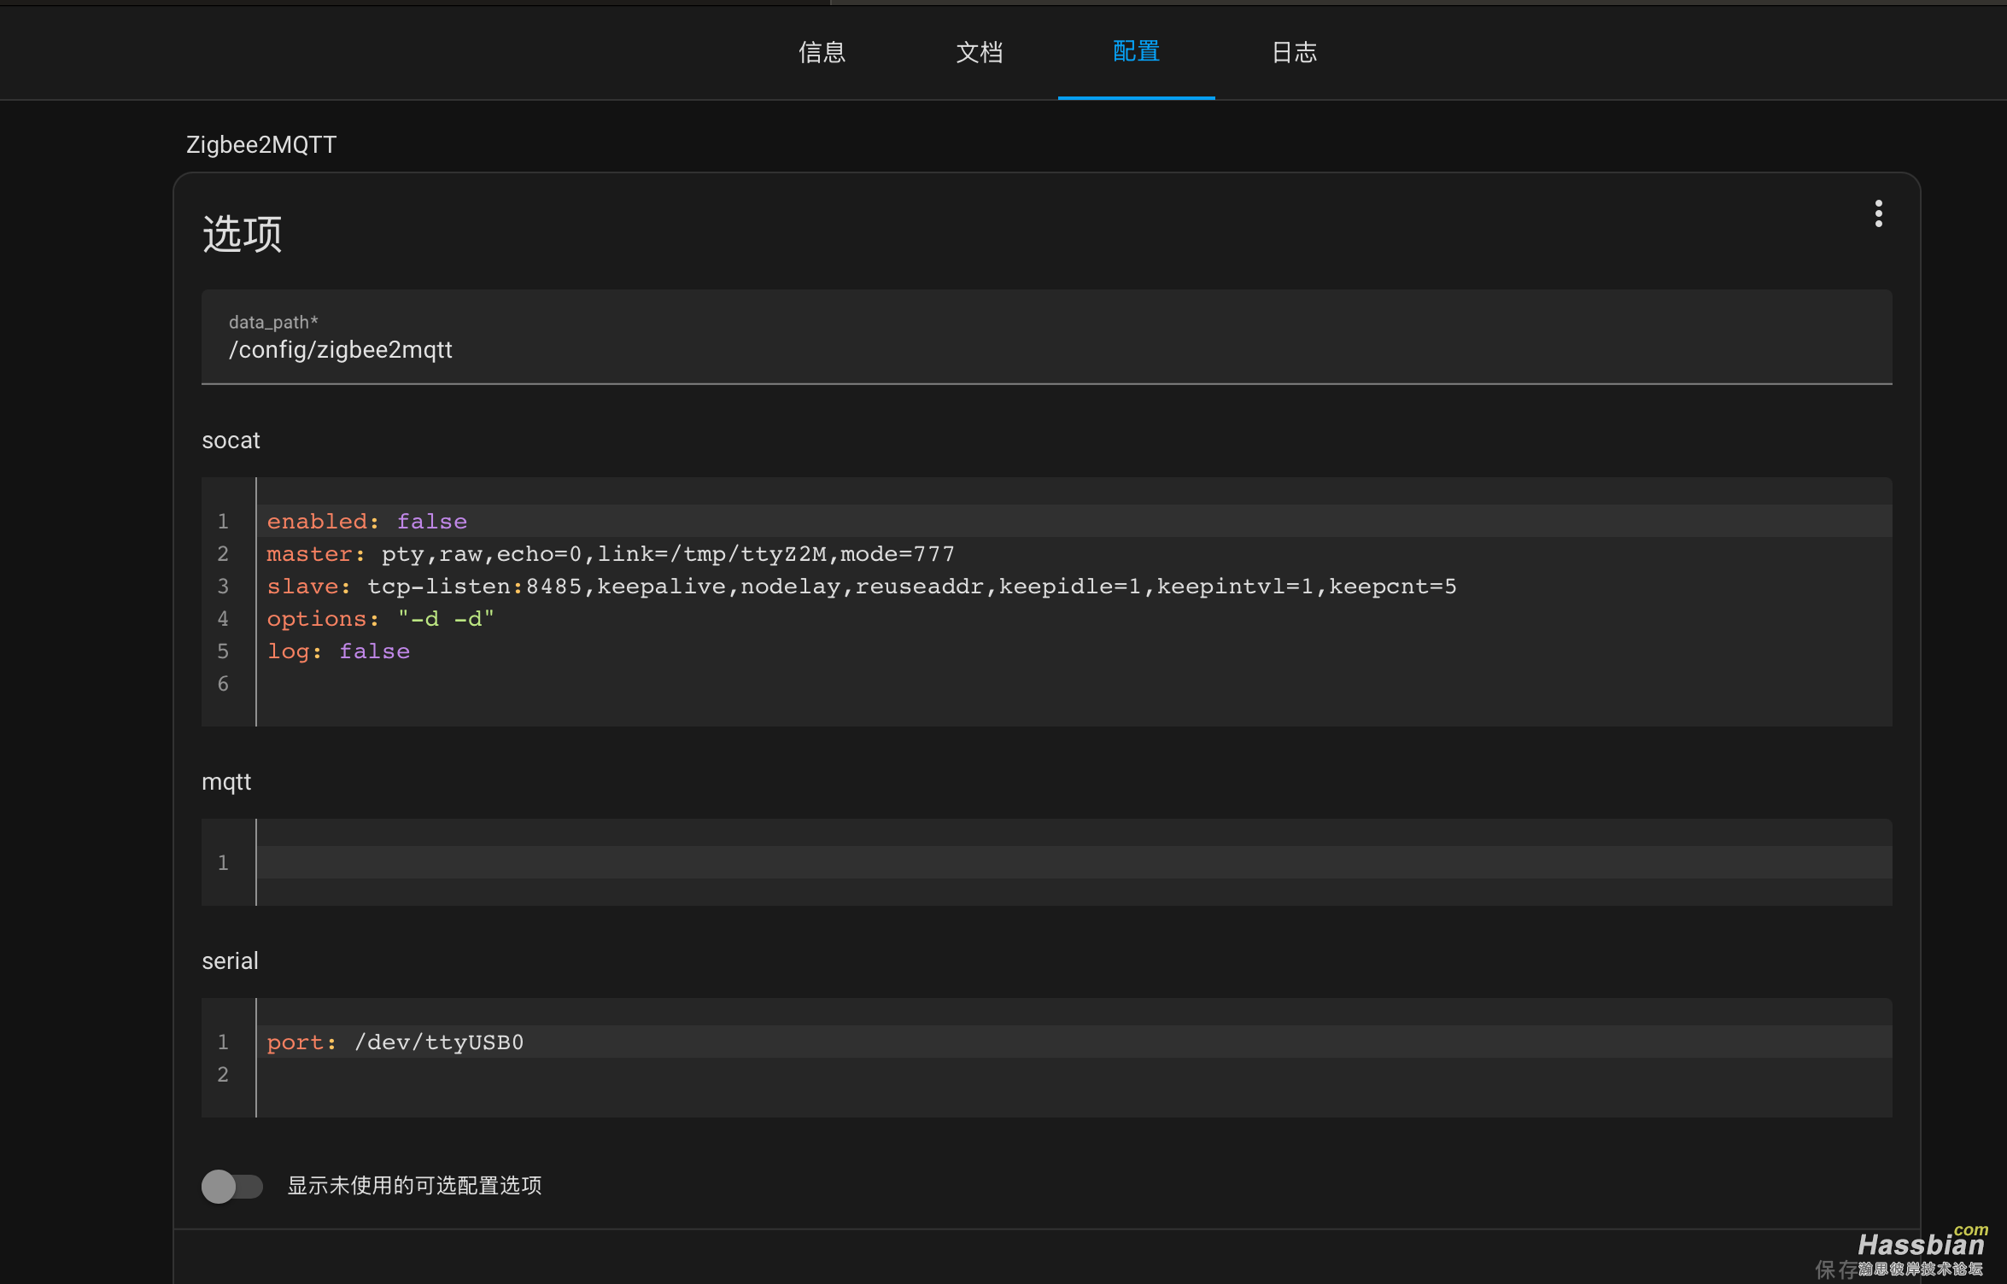Viewport: 2007px width, 1284px height.
Task: Open the three-dot options menu
Action: (1878, 213)
